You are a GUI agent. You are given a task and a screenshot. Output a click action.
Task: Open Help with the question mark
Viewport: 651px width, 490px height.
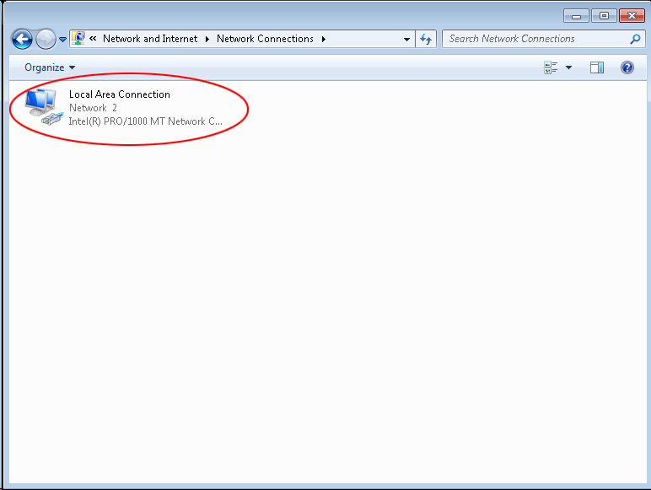click(627, 67)
